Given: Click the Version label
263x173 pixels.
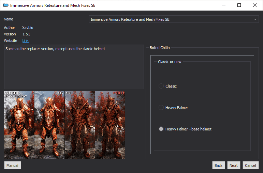Looking at the screenshot, I should click(10, 34).
